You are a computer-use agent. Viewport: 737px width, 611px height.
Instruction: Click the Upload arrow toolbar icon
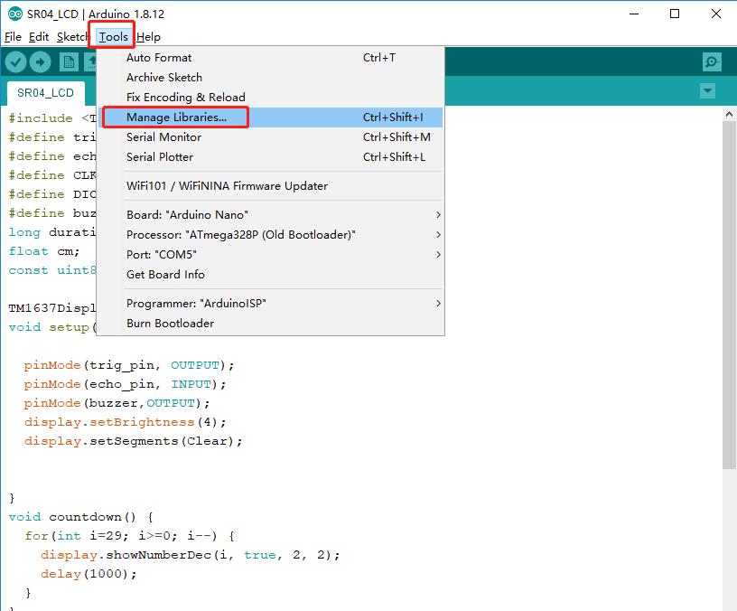pos(41,61)
